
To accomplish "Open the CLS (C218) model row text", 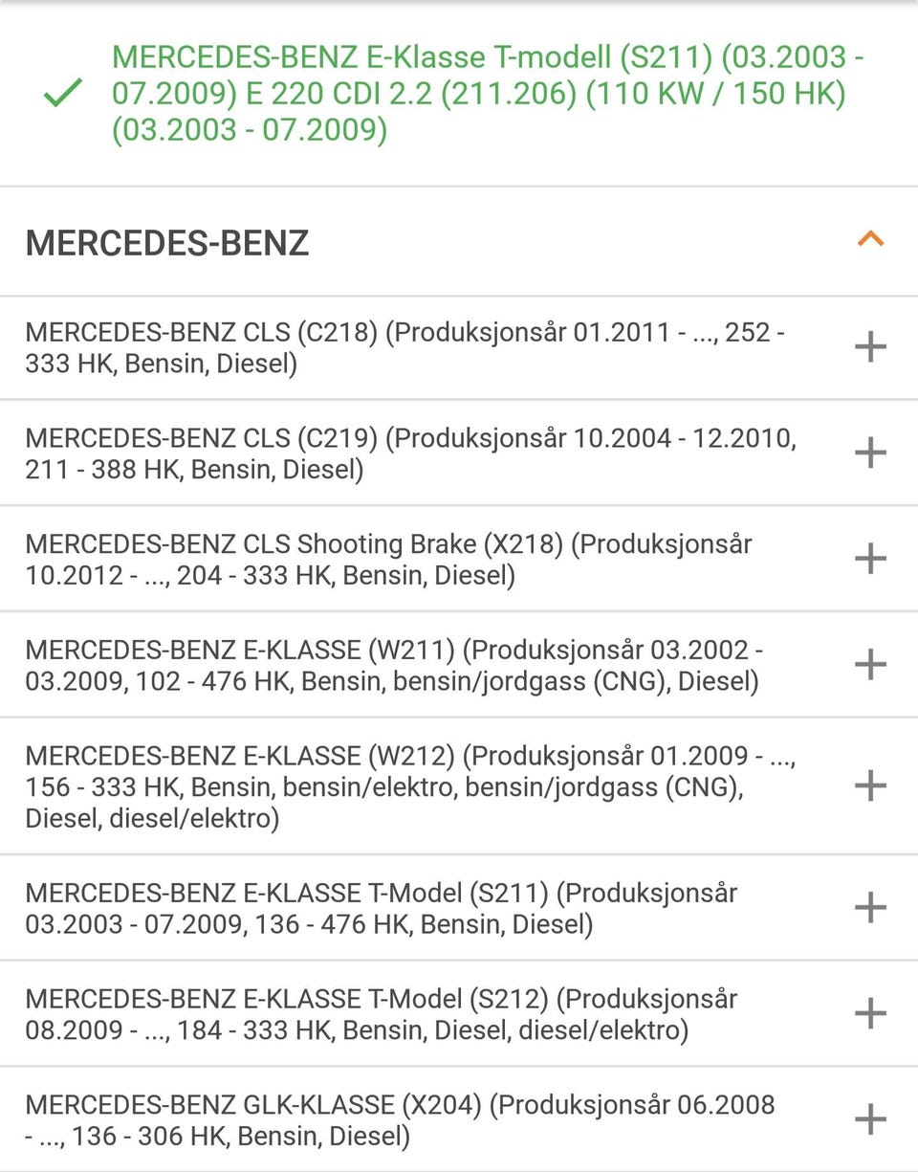I will click(405, 347).
